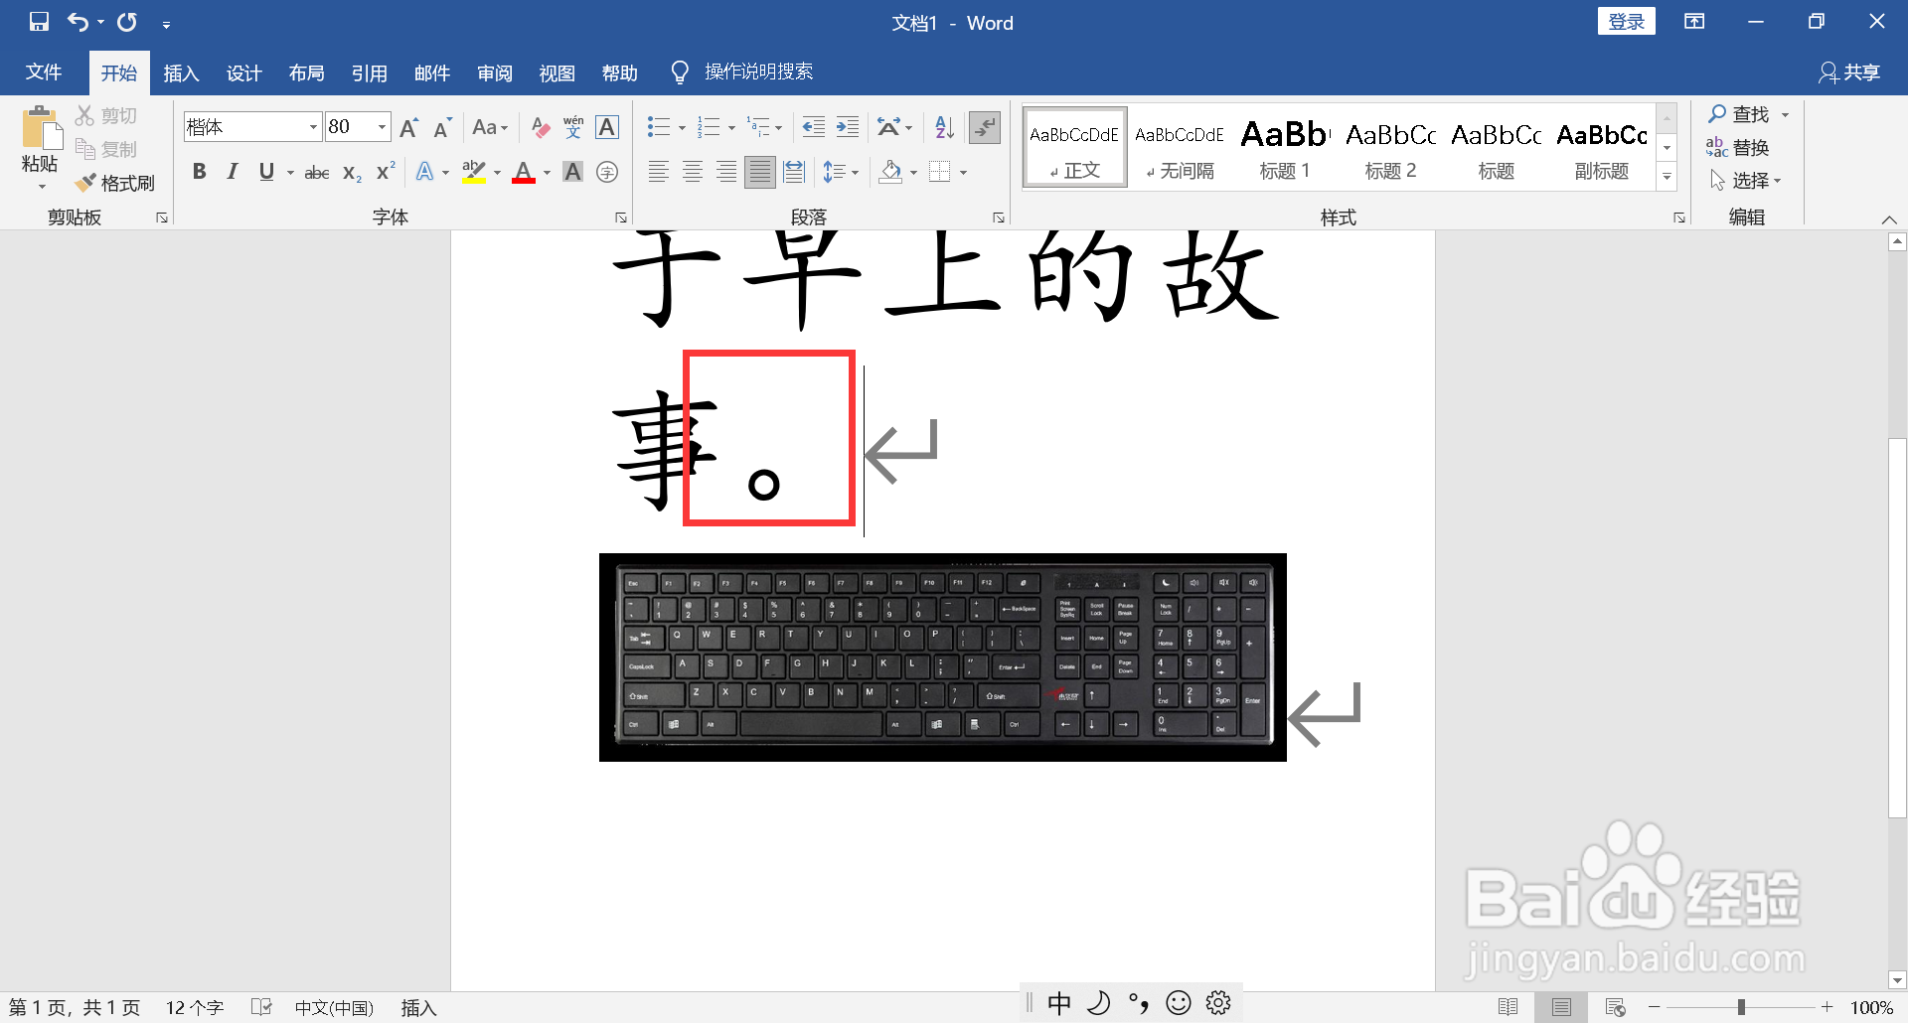Screen dimensions: 1908x1023
Task: Open the Replace (替换) tool
Action: point(1751,147)
